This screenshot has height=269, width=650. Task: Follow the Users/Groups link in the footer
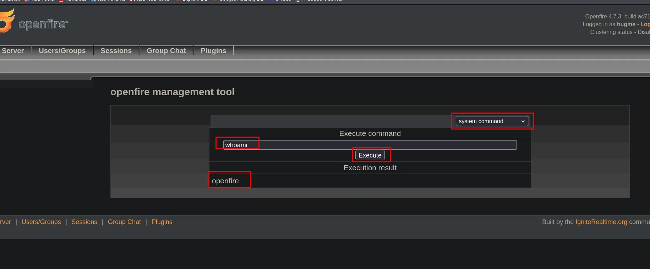click(41, 222)
